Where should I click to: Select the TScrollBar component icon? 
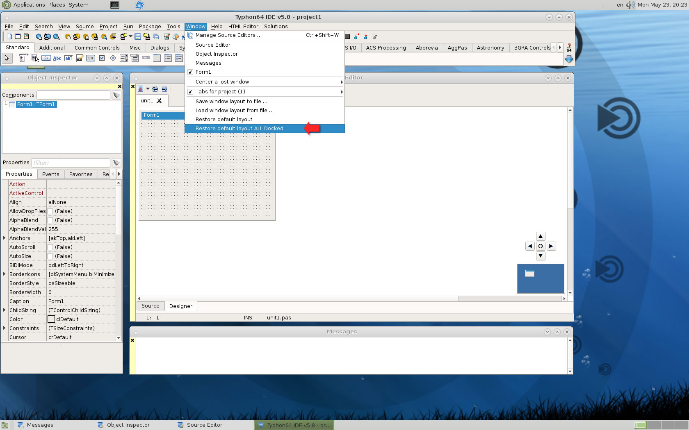click(x=146, y=58)
